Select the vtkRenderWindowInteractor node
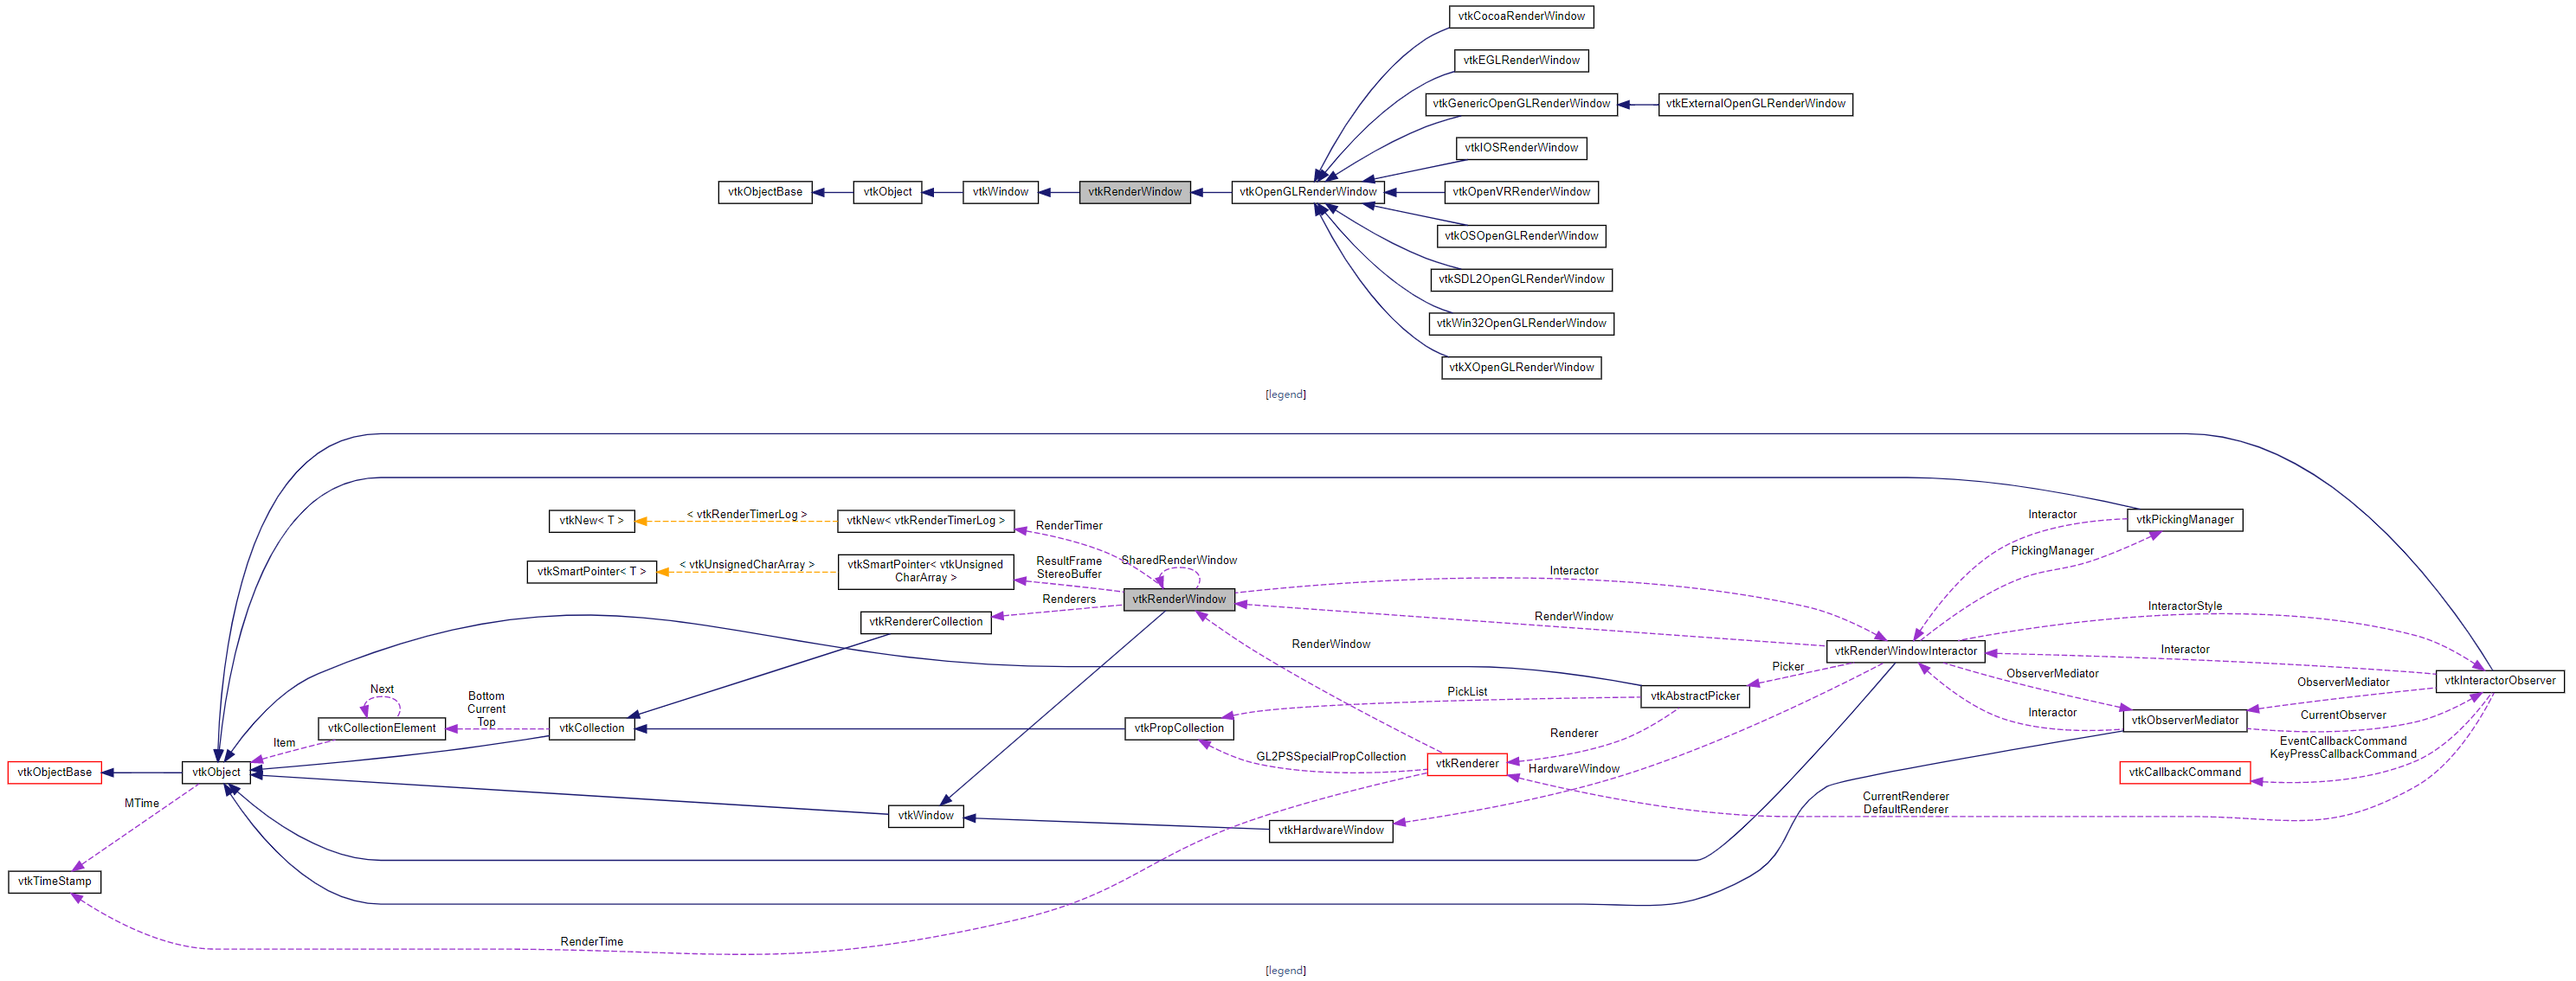The image size is (2576, 981). 1905,651
